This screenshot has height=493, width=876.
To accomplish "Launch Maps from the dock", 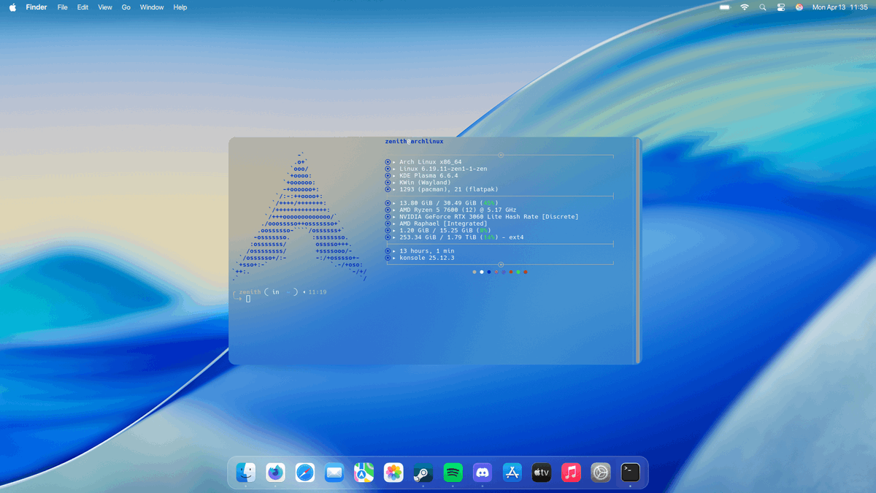I will pyautogui.click(x=364, y=473).
